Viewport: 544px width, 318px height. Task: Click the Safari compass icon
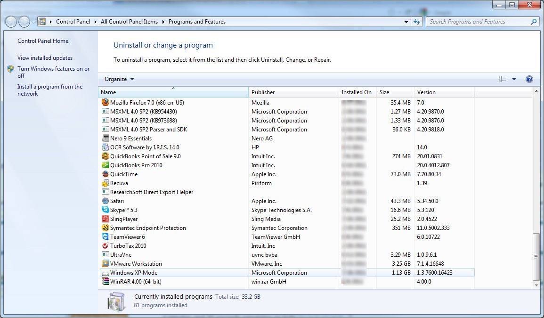tap(105, 201)
